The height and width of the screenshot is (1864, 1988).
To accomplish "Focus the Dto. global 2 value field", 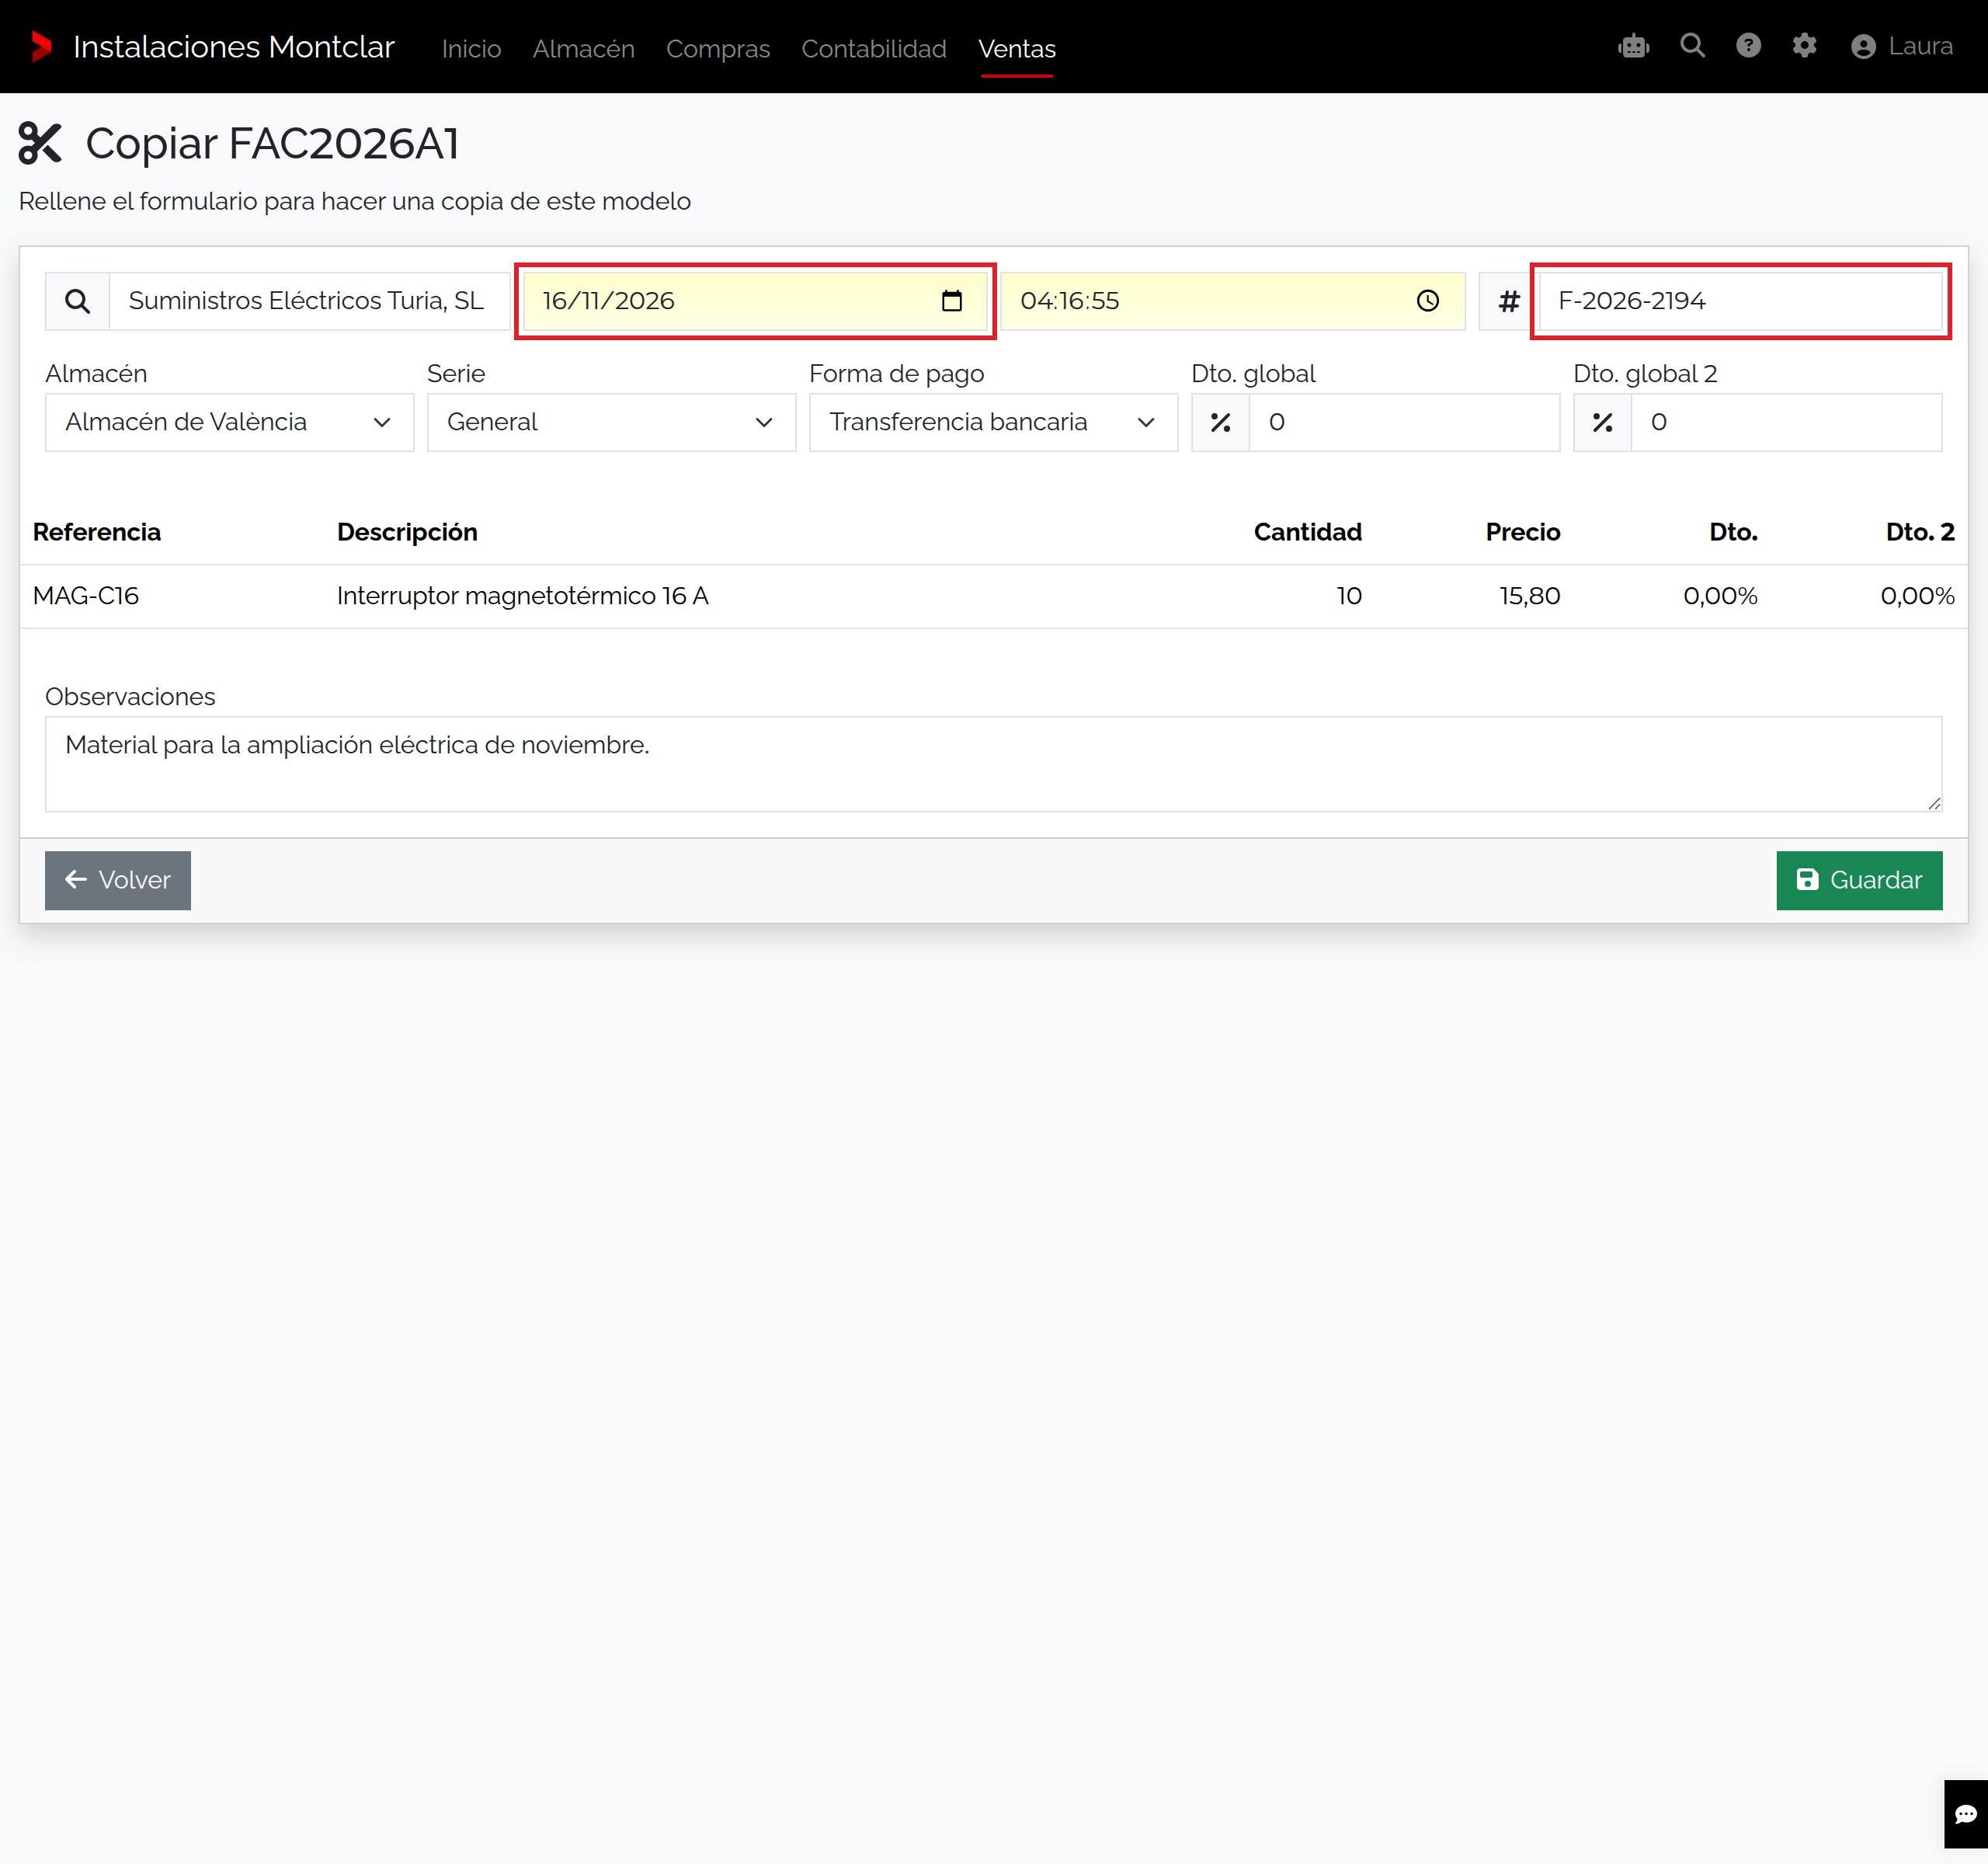I will (1786, 422).
